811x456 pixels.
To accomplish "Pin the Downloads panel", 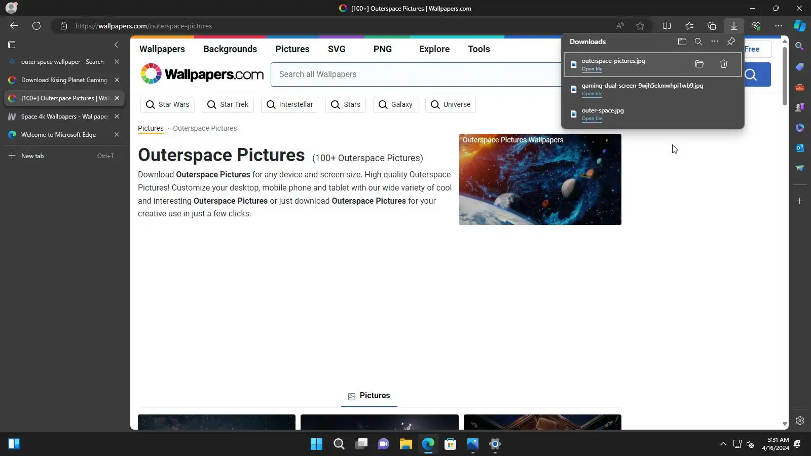I will (x=731, y=42).
